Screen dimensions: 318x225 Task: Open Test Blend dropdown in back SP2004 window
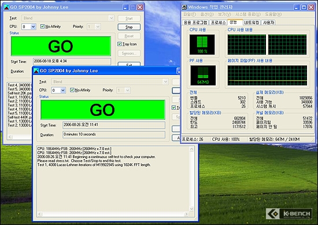tap(112, 18)
